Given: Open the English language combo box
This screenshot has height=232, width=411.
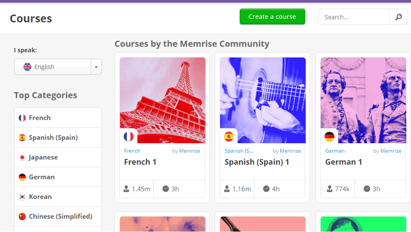Looking at the screenshot, I should [x=58, y=67].
